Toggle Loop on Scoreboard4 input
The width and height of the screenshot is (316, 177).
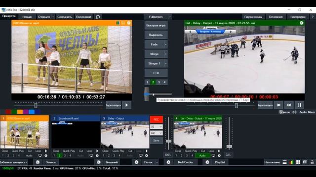pos(89,151)
